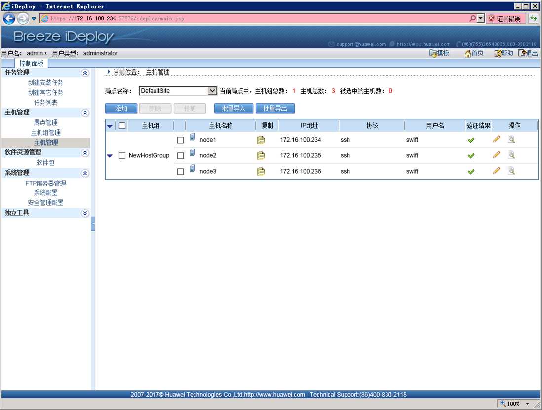
Task: Collapse the 任务管理 section
Action: [x=85, y=73]
